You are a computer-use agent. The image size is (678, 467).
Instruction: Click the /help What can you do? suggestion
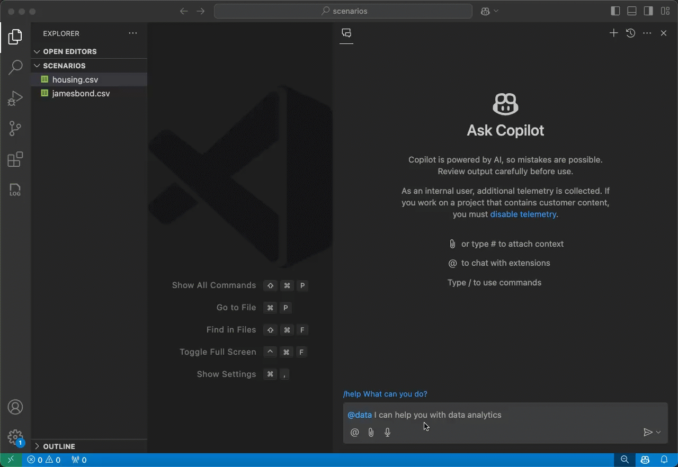tap(385, 394)
